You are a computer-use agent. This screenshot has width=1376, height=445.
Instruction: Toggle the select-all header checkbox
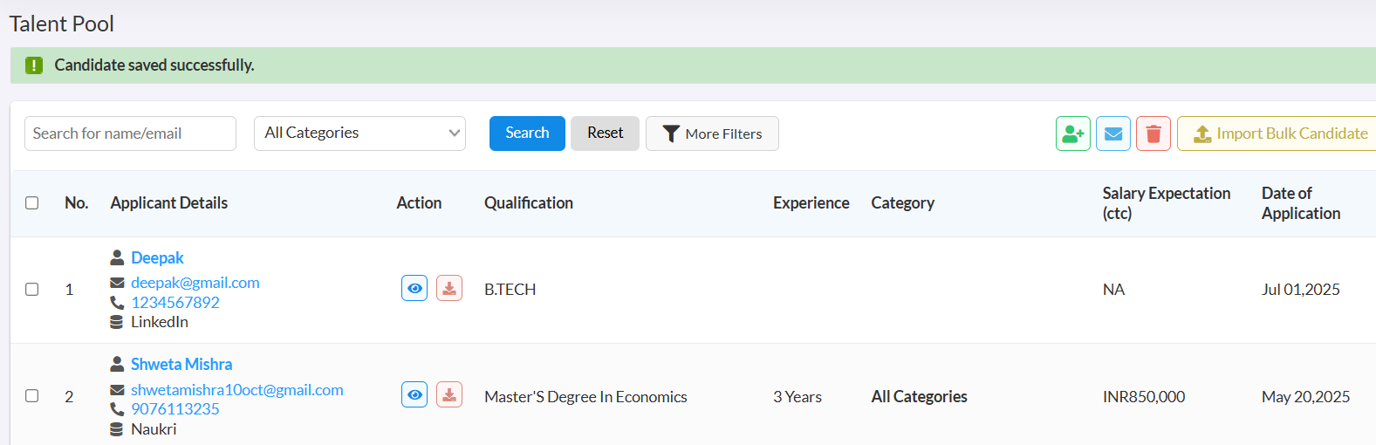tap(32, 202)
